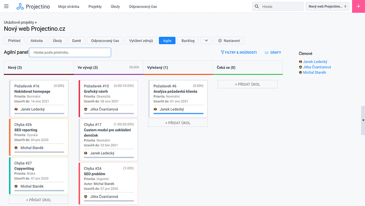This screenshot has height=206, width=365.
Task: Open Michal Staněk member profile link
Action: click(315, 72)
